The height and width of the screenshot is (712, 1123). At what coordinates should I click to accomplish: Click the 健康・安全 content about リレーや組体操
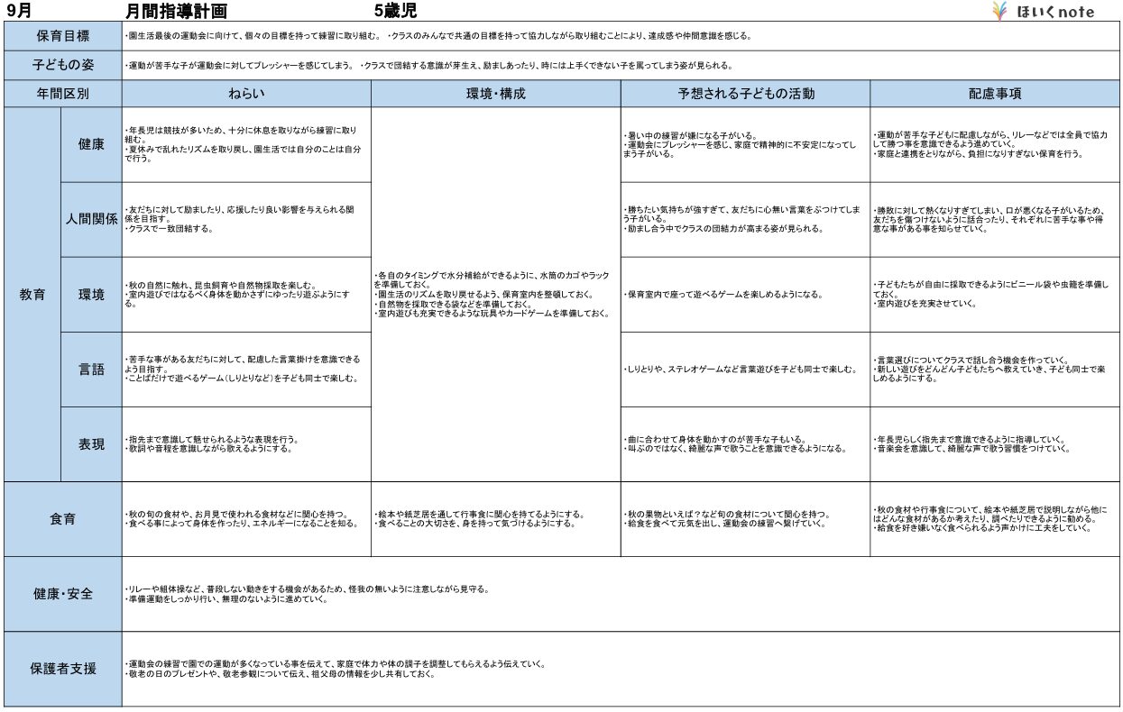[x=621, y=594]
